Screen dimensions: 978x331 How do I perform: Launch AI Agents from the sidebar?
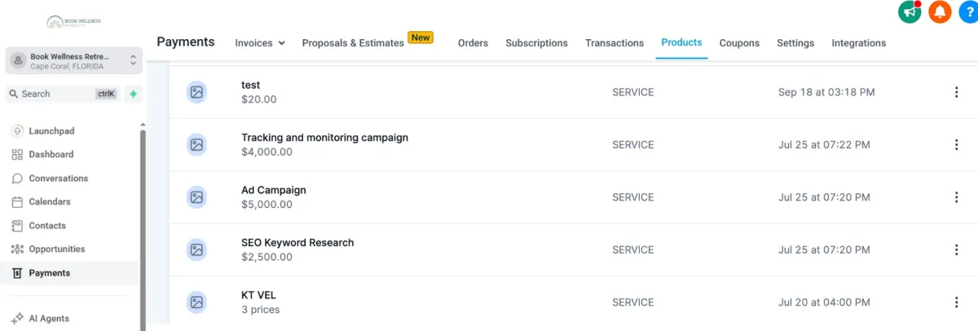(49, 319)
